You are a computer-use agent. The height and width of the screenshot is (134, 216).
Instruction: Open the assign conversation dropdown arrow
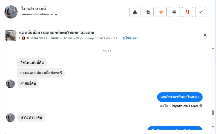tap(56, 15)
